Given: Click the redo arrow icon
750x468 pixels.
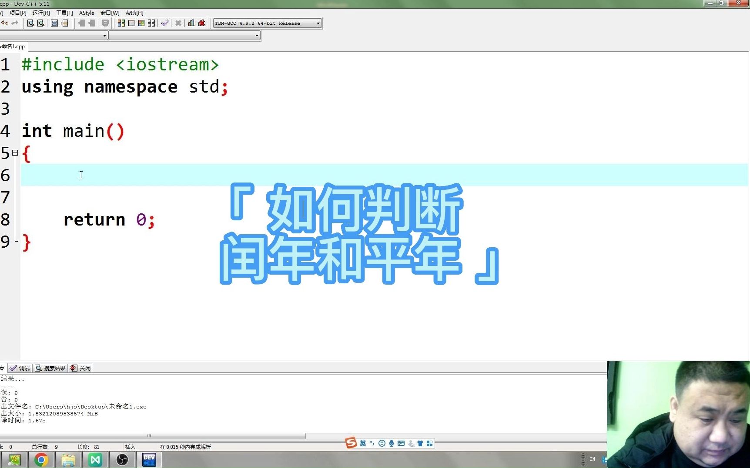Looking at the screenshot, I should [14, 23].
